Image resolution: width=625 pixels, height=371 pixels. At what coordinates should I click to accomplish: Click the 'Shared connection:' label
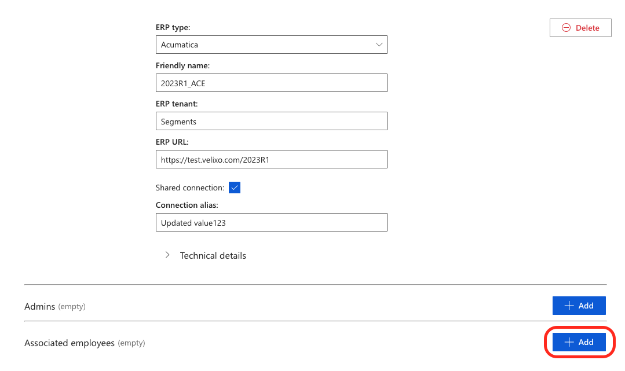(x=189, y=188)
